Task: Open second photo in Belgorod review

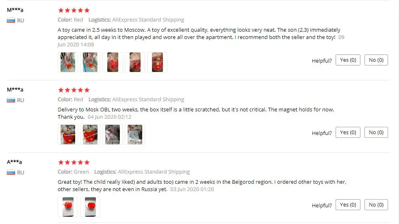Action: (x=90, y=207)
